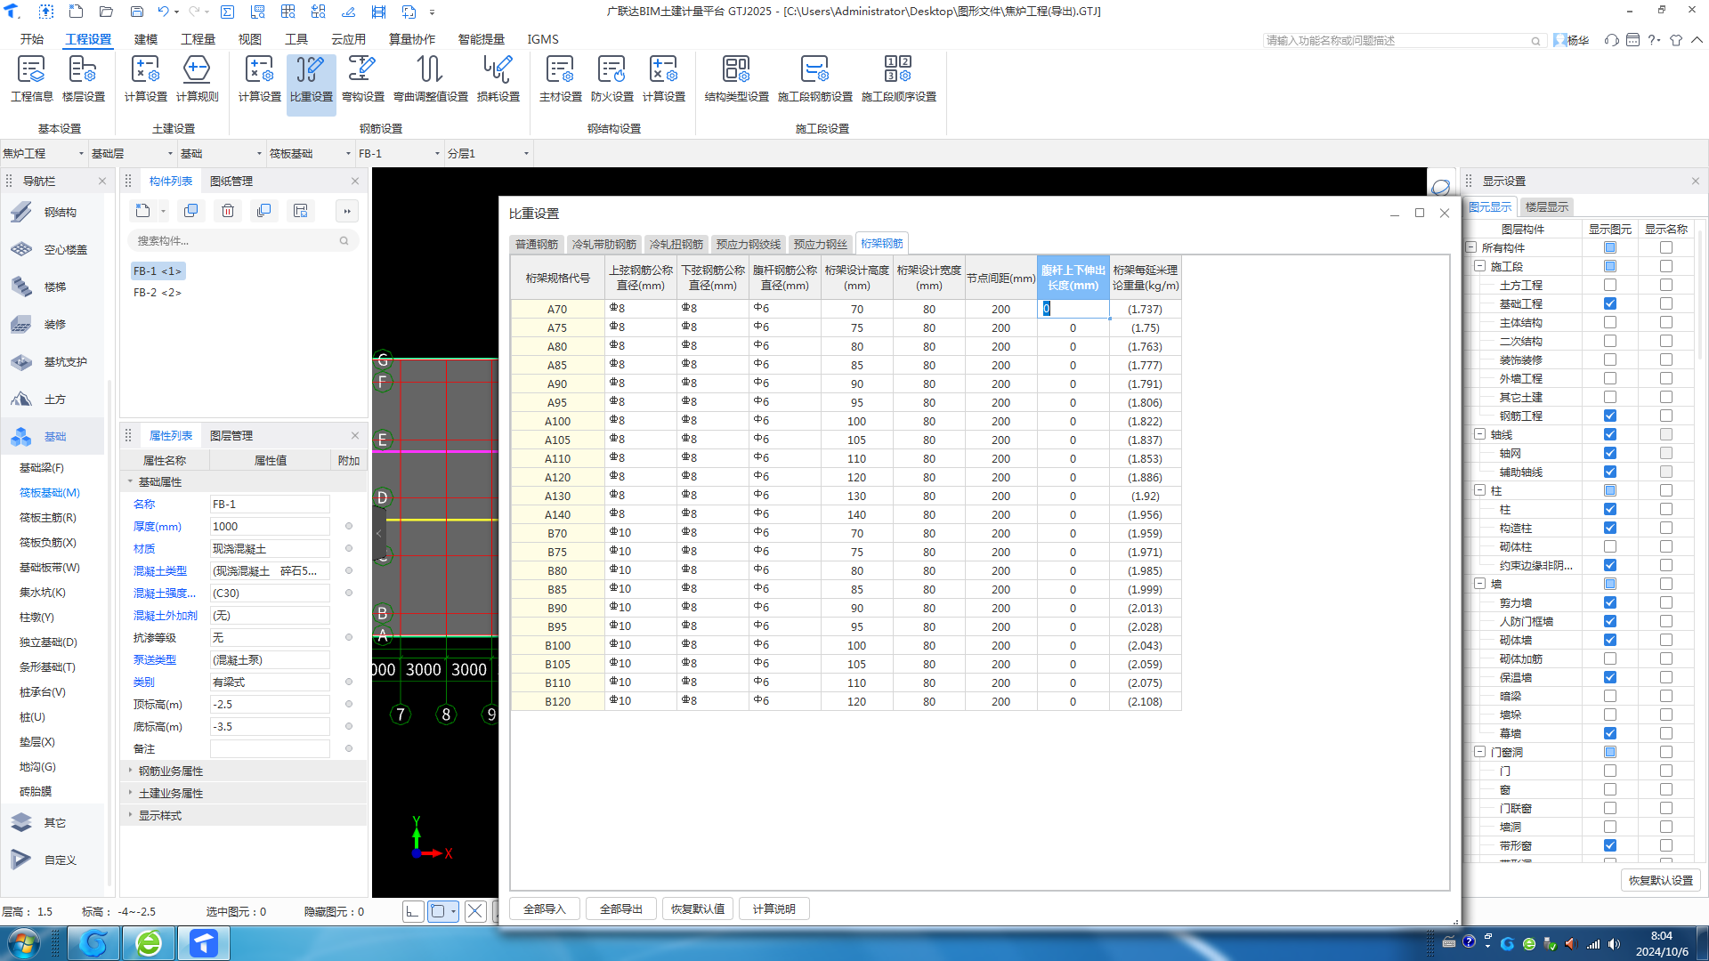The width and height of the screenshot is (1709, 961).
Task: Click 全部导出 button
Action: point(621,909)
